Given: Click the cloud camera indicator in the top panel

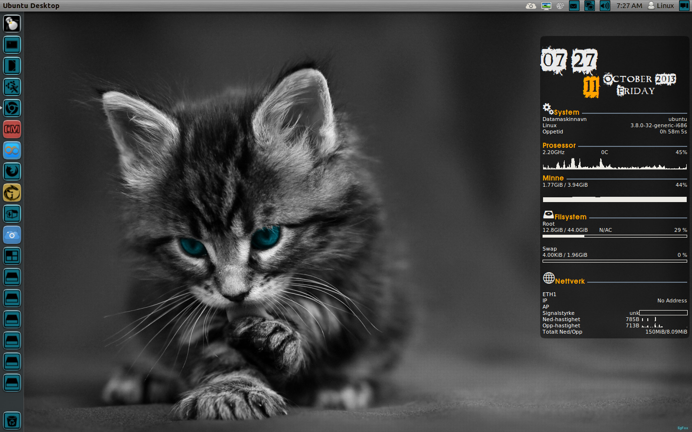Looking at the screenshot, I should click(x=531, y=6).
